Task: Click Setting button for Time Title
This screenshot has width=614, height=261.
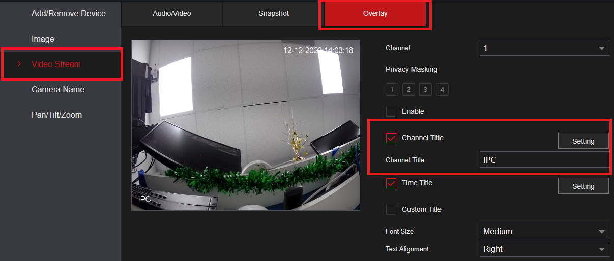Action: 583,186
